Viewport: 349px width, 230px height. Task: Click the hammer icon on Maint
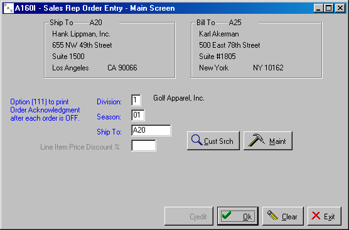coord(256,140)
